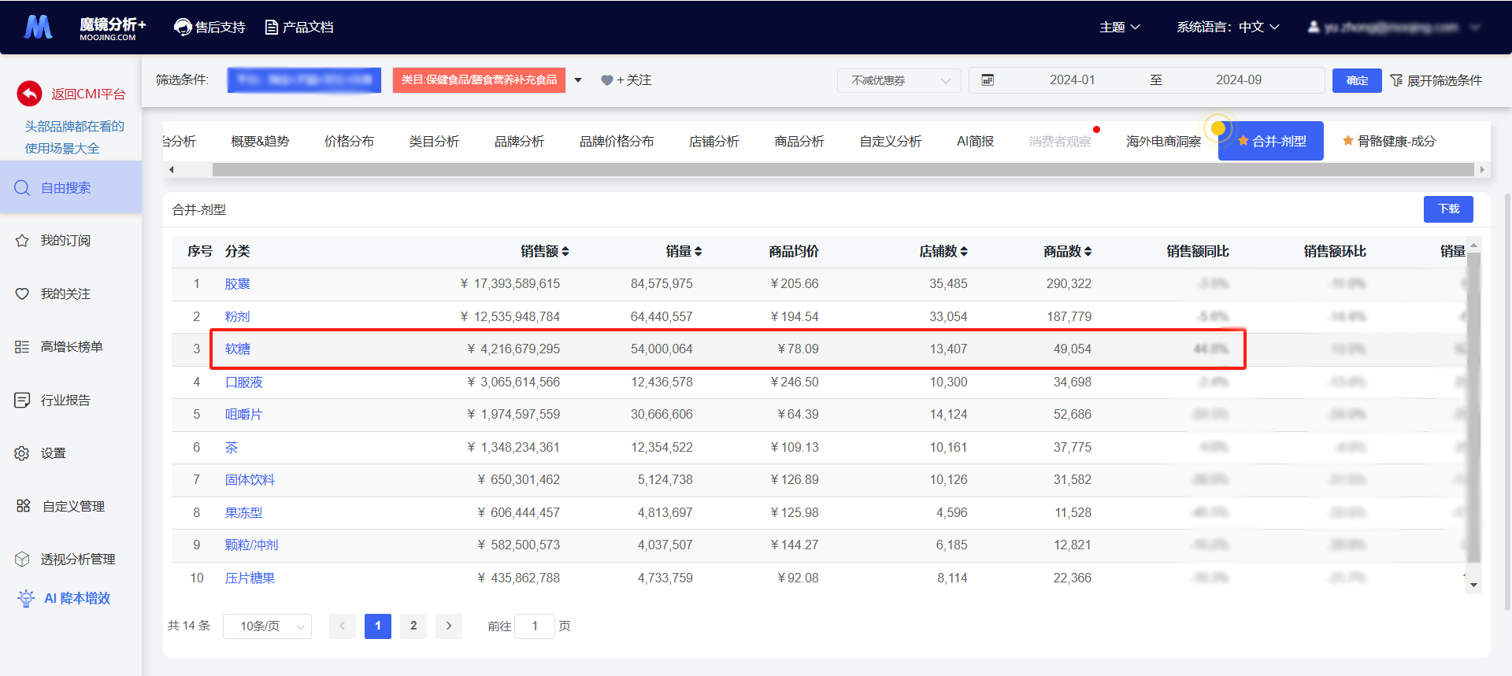Click the tab bar horizontal scrollbar
1512x676 pixels.
click(x=843, y=169)
